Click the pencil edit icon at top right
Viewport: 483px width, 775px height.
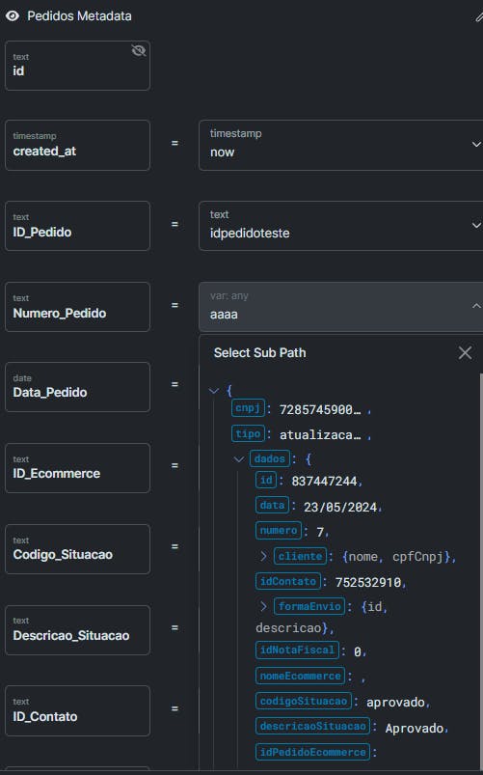tap(478, 17)
